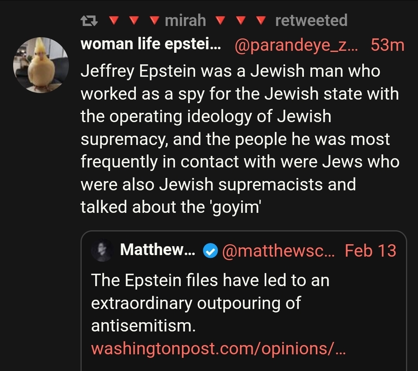
Task: Click "extraordinary outpouring of" quoted line
Action: (195, 303)
